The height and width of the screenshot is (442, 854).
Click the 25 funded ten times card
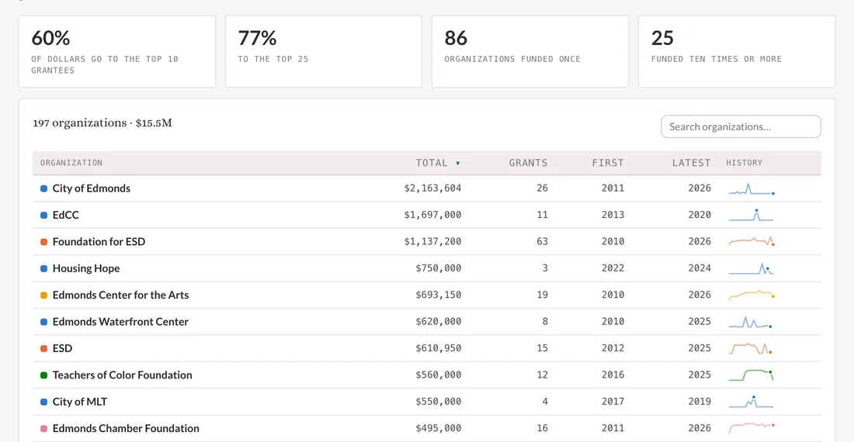point(736,51)
